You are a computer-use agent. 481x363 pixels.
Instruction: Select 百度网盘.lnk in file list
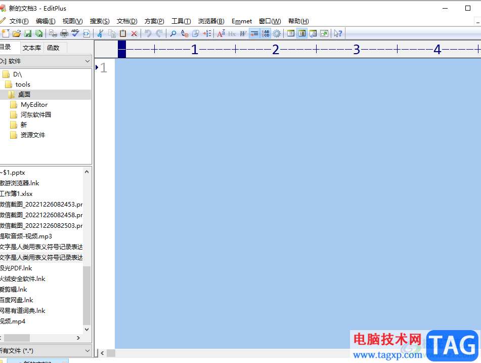[x=17, y=300]
